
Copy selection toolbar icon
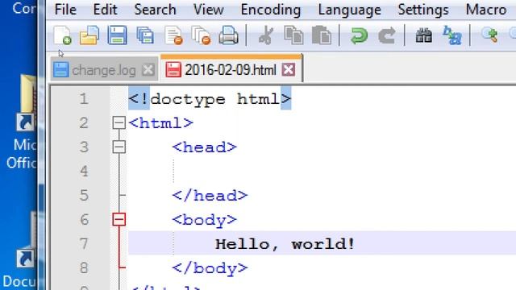[293, 35]
